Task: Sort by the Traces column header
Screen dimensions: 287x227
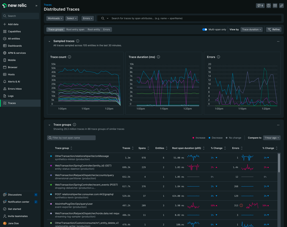Action: pyautogui.click(x=128, y=148)
